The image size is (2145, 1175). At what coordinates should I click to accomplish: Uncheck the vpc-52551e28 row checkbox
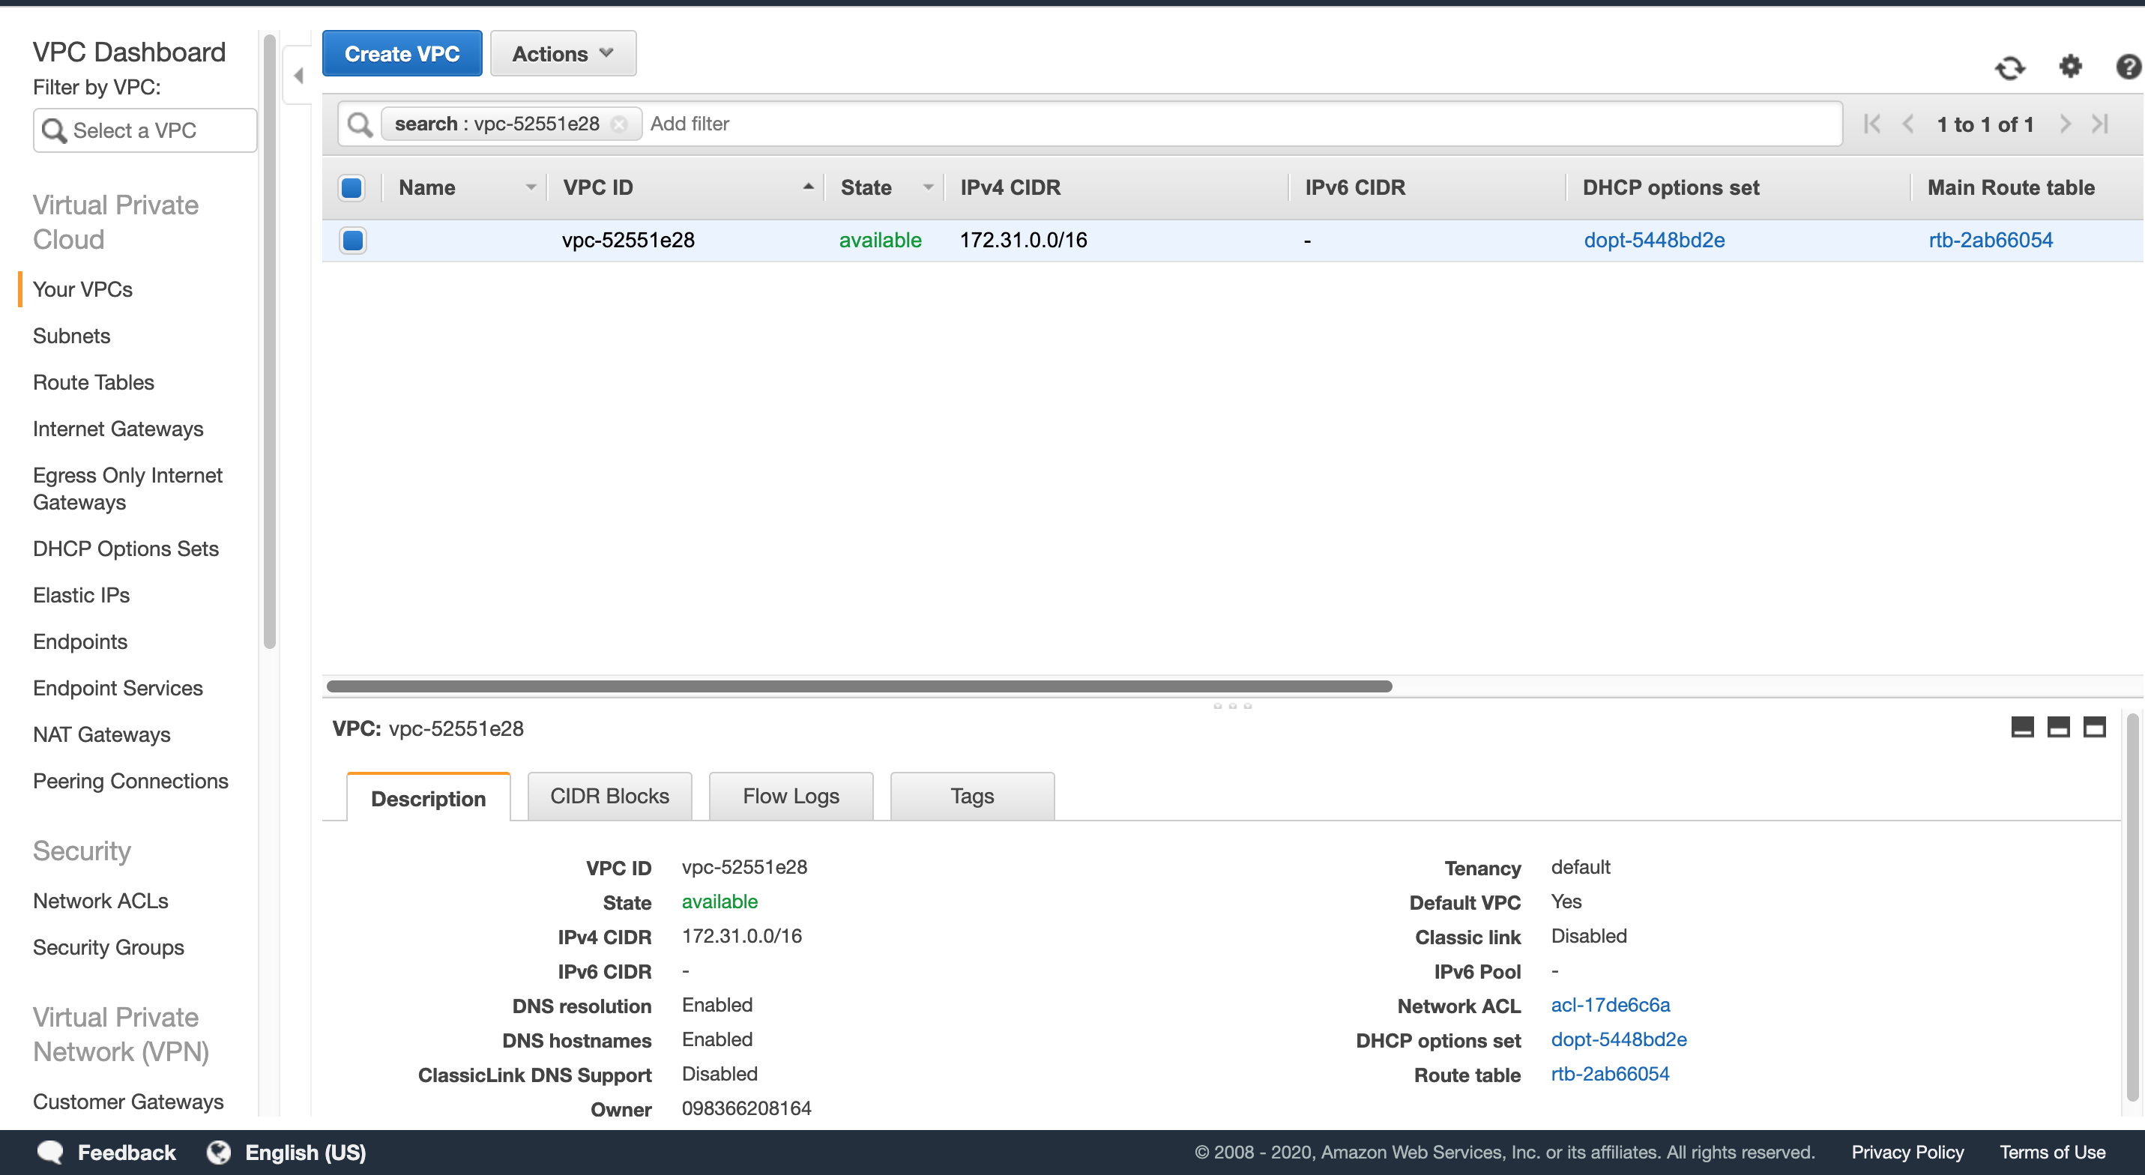(x=352, y=241)
